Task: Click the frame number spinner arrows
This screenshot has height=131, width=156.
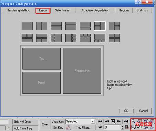Action: 122,127
